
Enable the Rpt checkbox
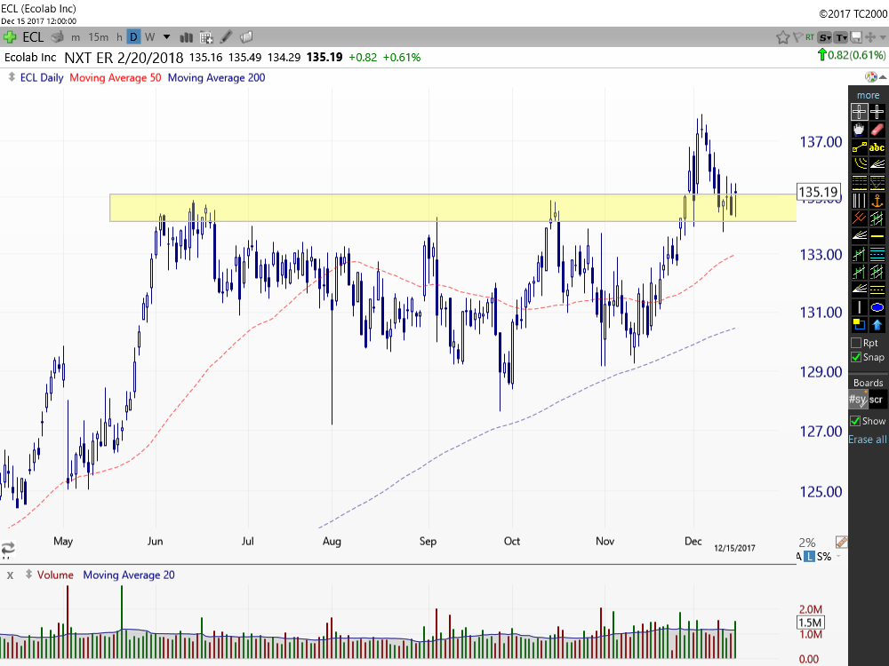pos(856,343)
